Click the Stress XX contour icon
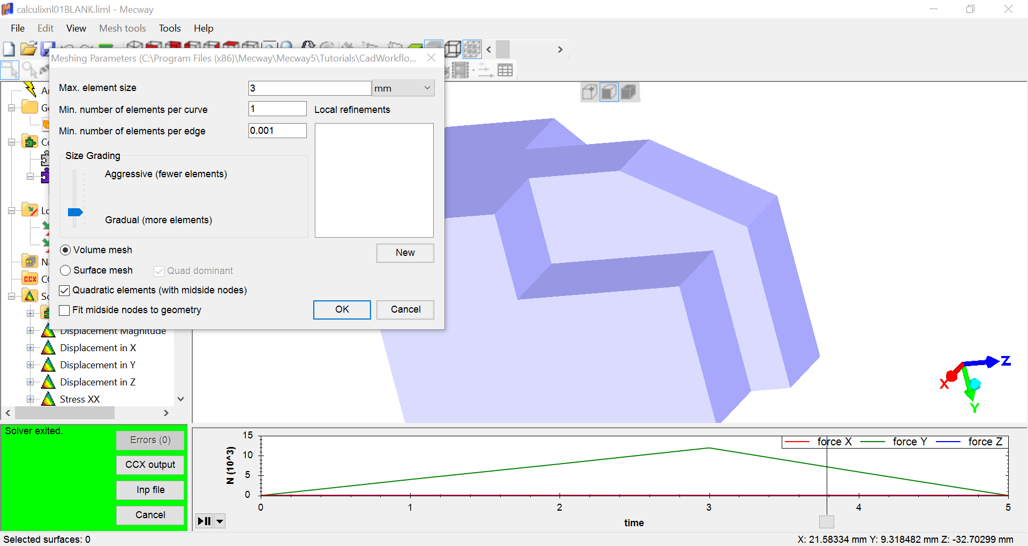Image resolution: width=1028 pixels, height=546 pixels. pyautogui.click(x=48, y=399)
